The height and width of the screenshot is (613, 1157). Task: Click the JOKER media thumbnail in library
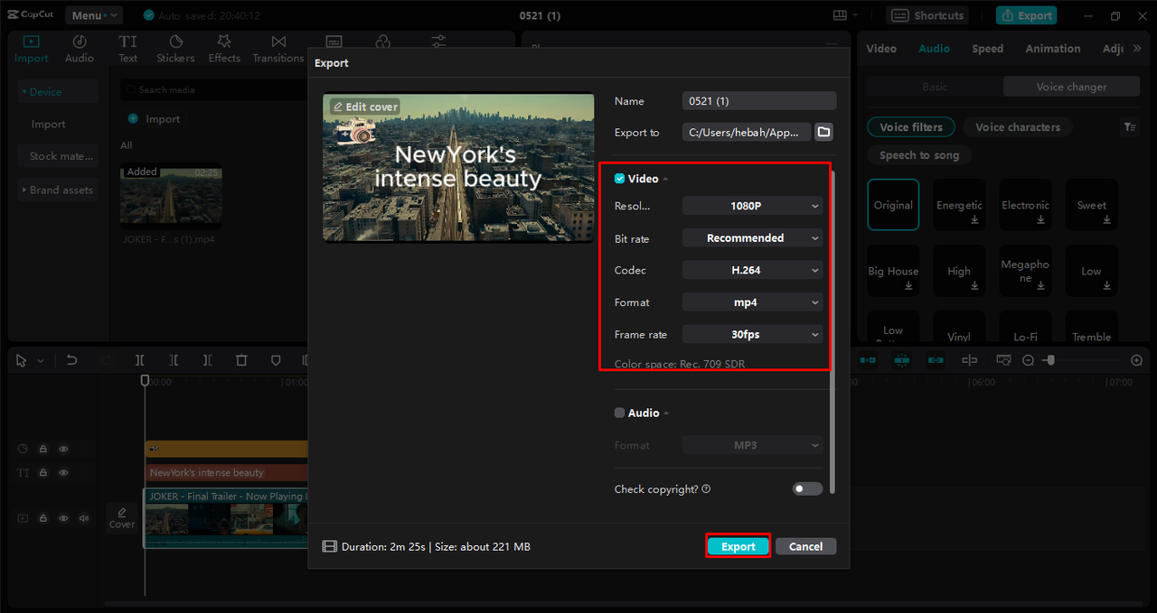(x=172, y=197)
